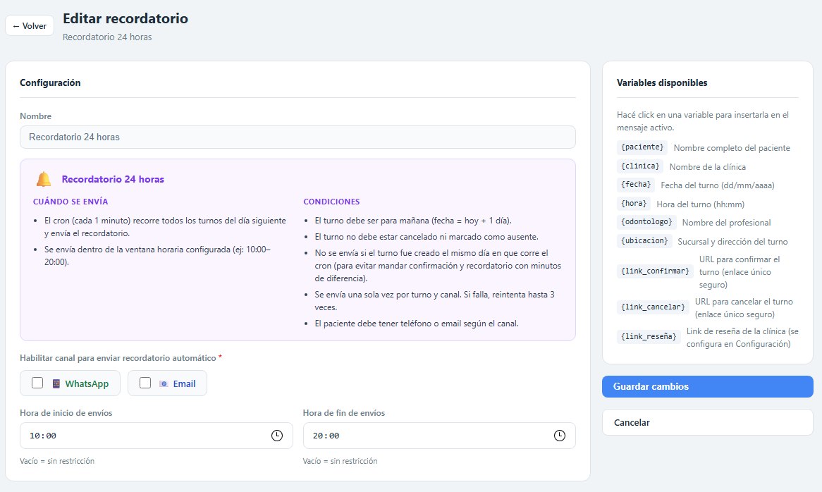Click the Editar recordatorio heading
The width and height of the screenshot is (822, 492).
pyautogui.click(x=125, y=18)
